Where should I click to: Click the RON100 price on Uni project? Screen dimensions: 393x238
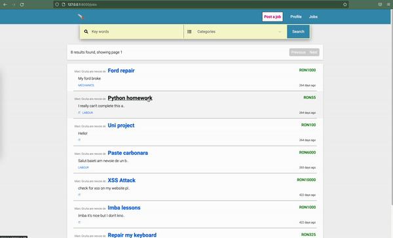(x=309, y=125)
